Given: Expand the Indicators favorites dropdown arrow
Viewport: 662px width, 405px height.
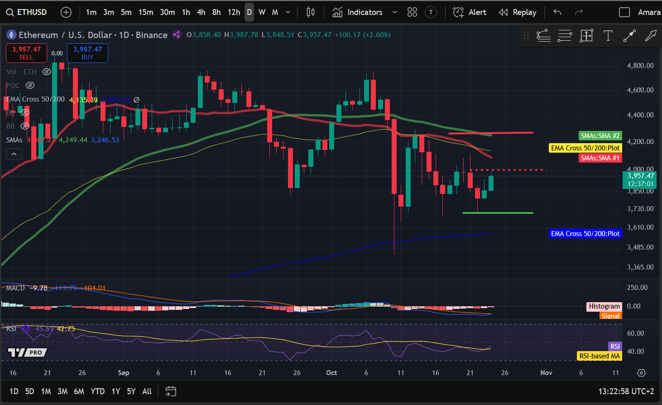Looking at the screenshot, I should pyautogui.click(x=394, y=12).
